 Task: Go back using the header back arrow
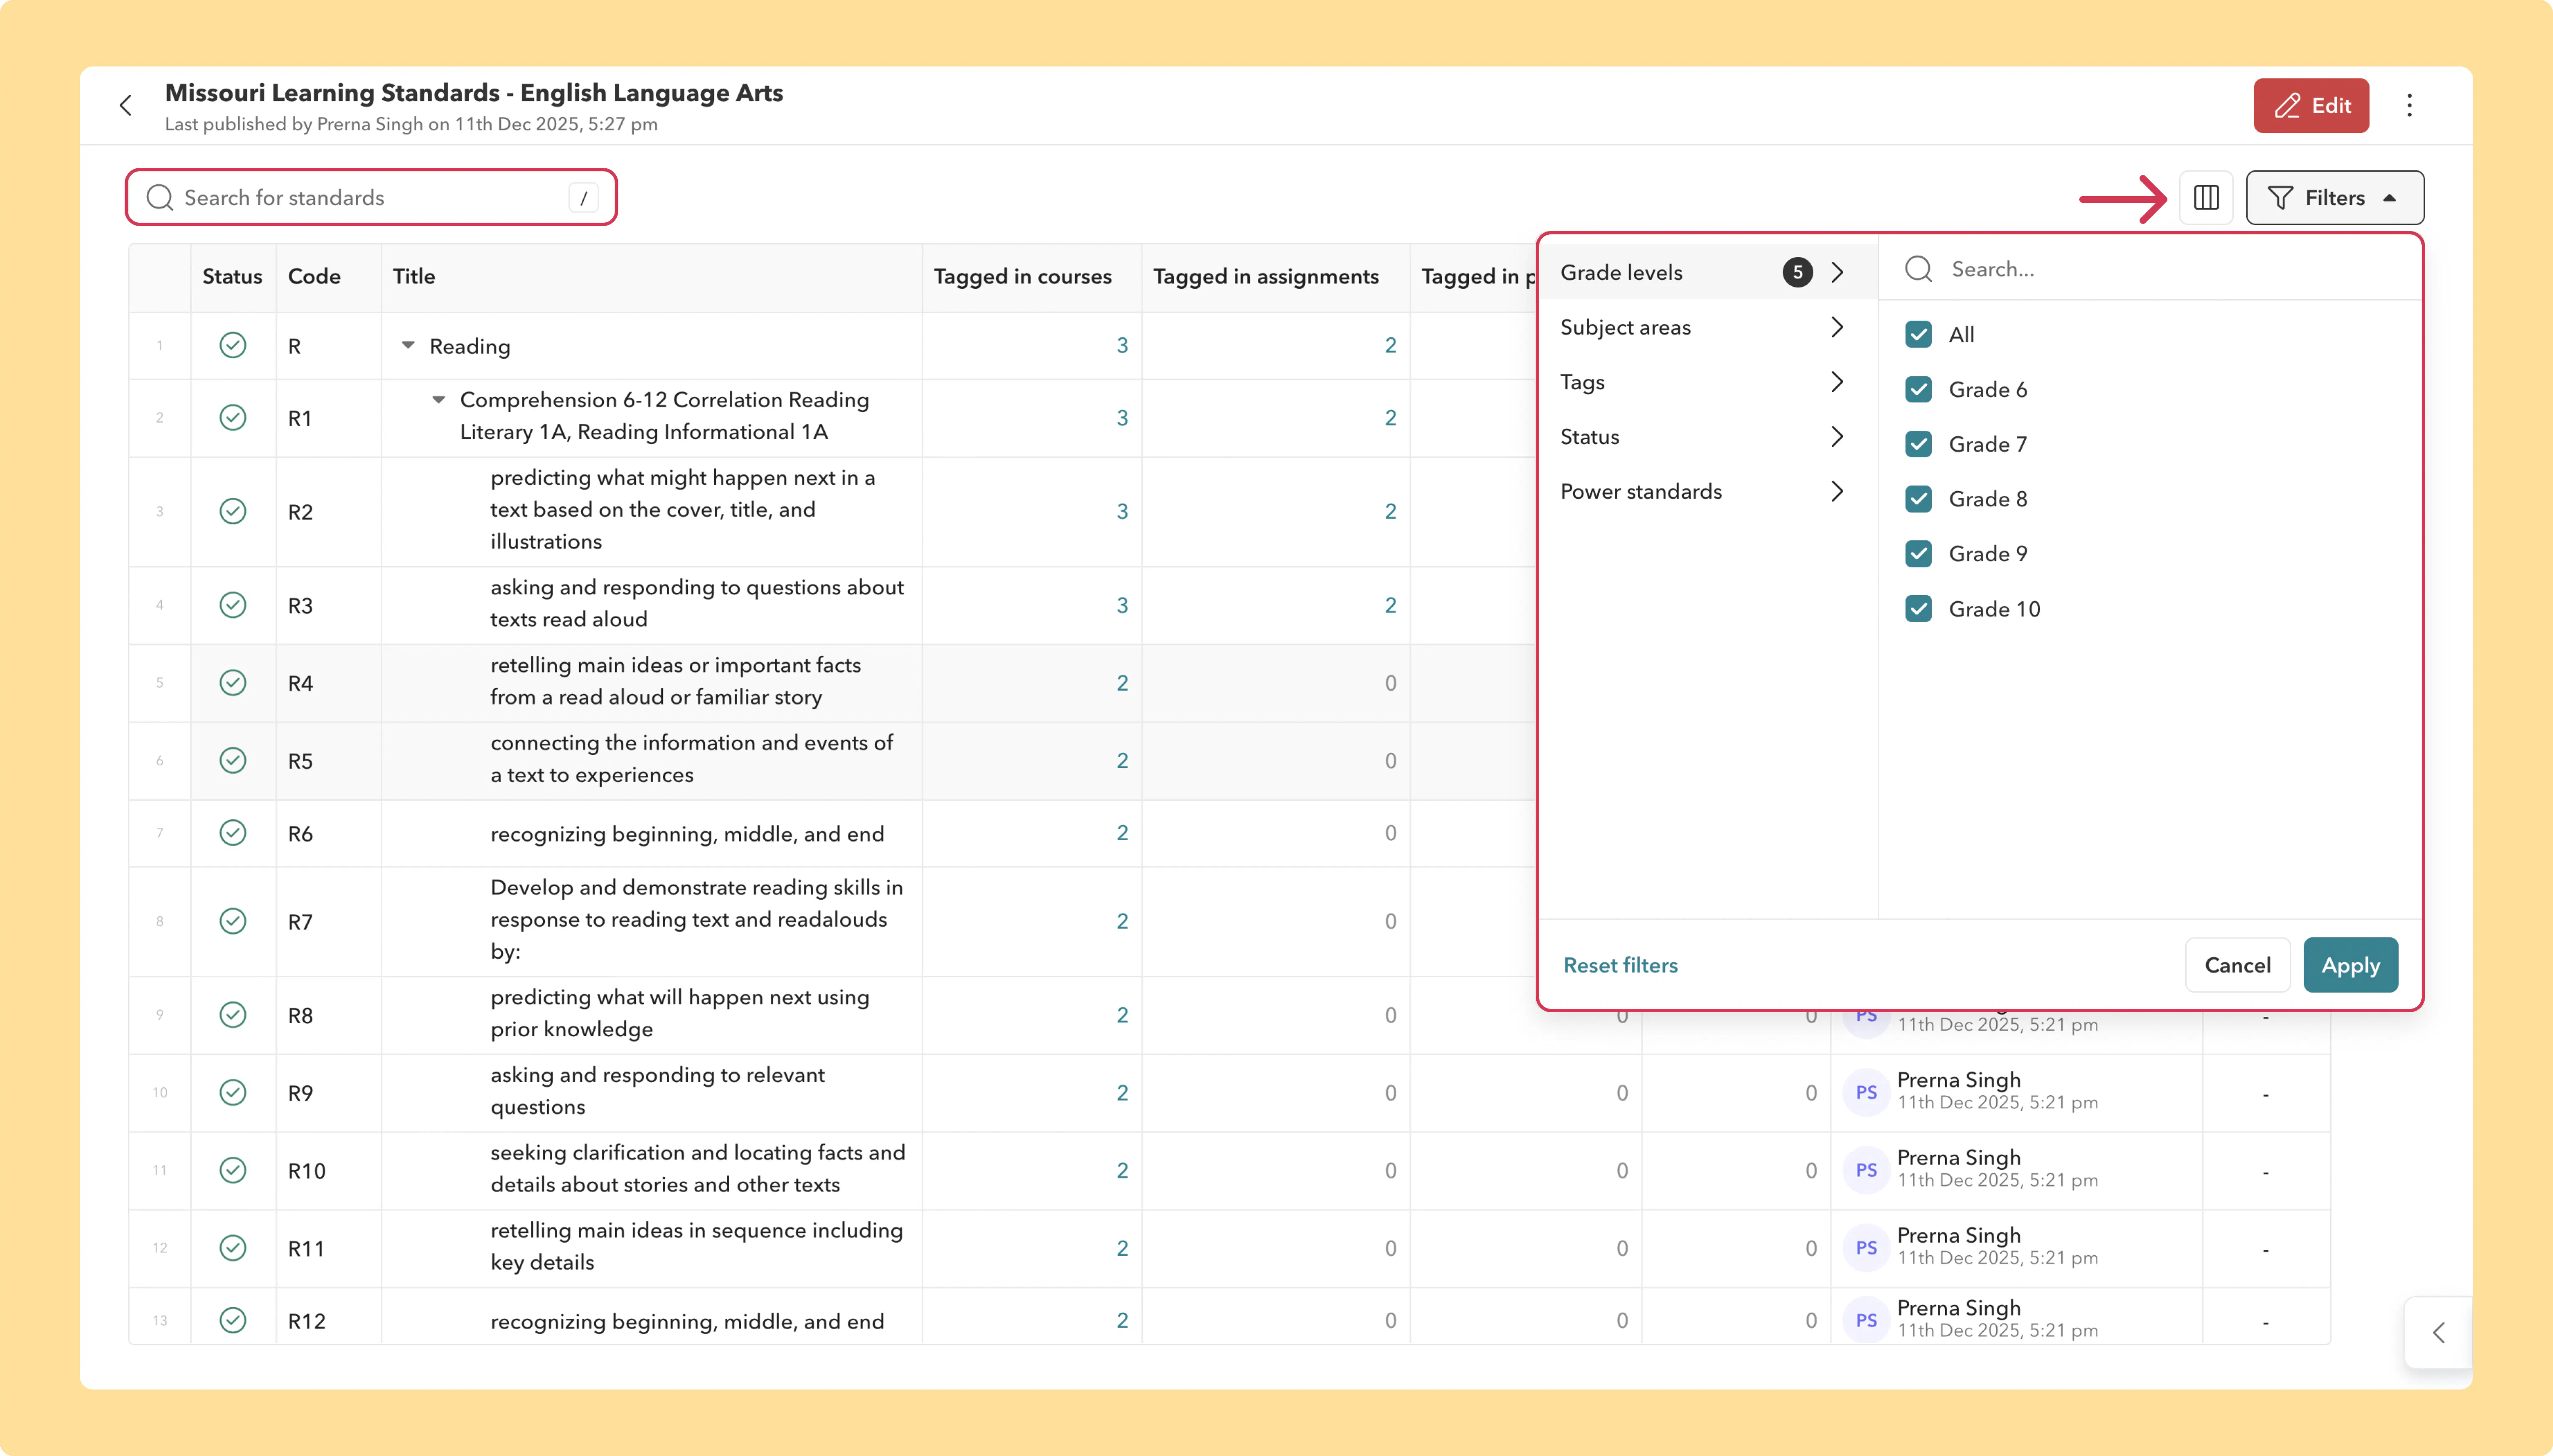(x=126, y=105)
